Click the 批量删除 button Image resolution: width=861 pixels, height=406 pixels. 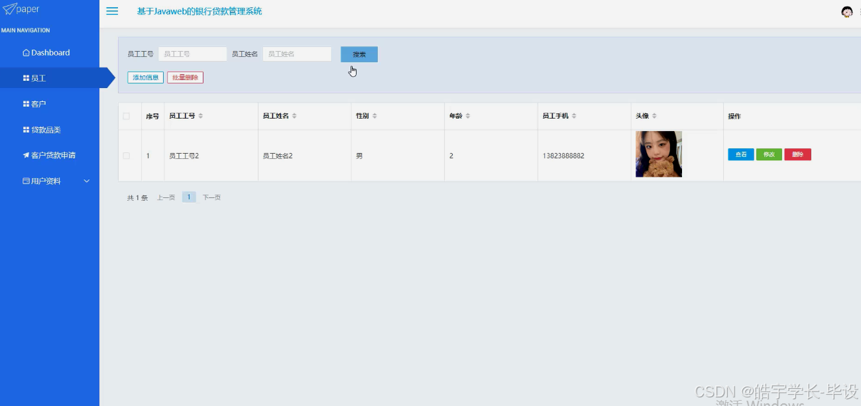click(x=185, y=77)
